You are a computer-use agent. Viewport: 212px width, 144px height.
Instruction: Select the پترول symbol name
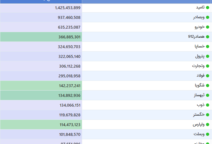pyautogui.click(x=200, y=56)
